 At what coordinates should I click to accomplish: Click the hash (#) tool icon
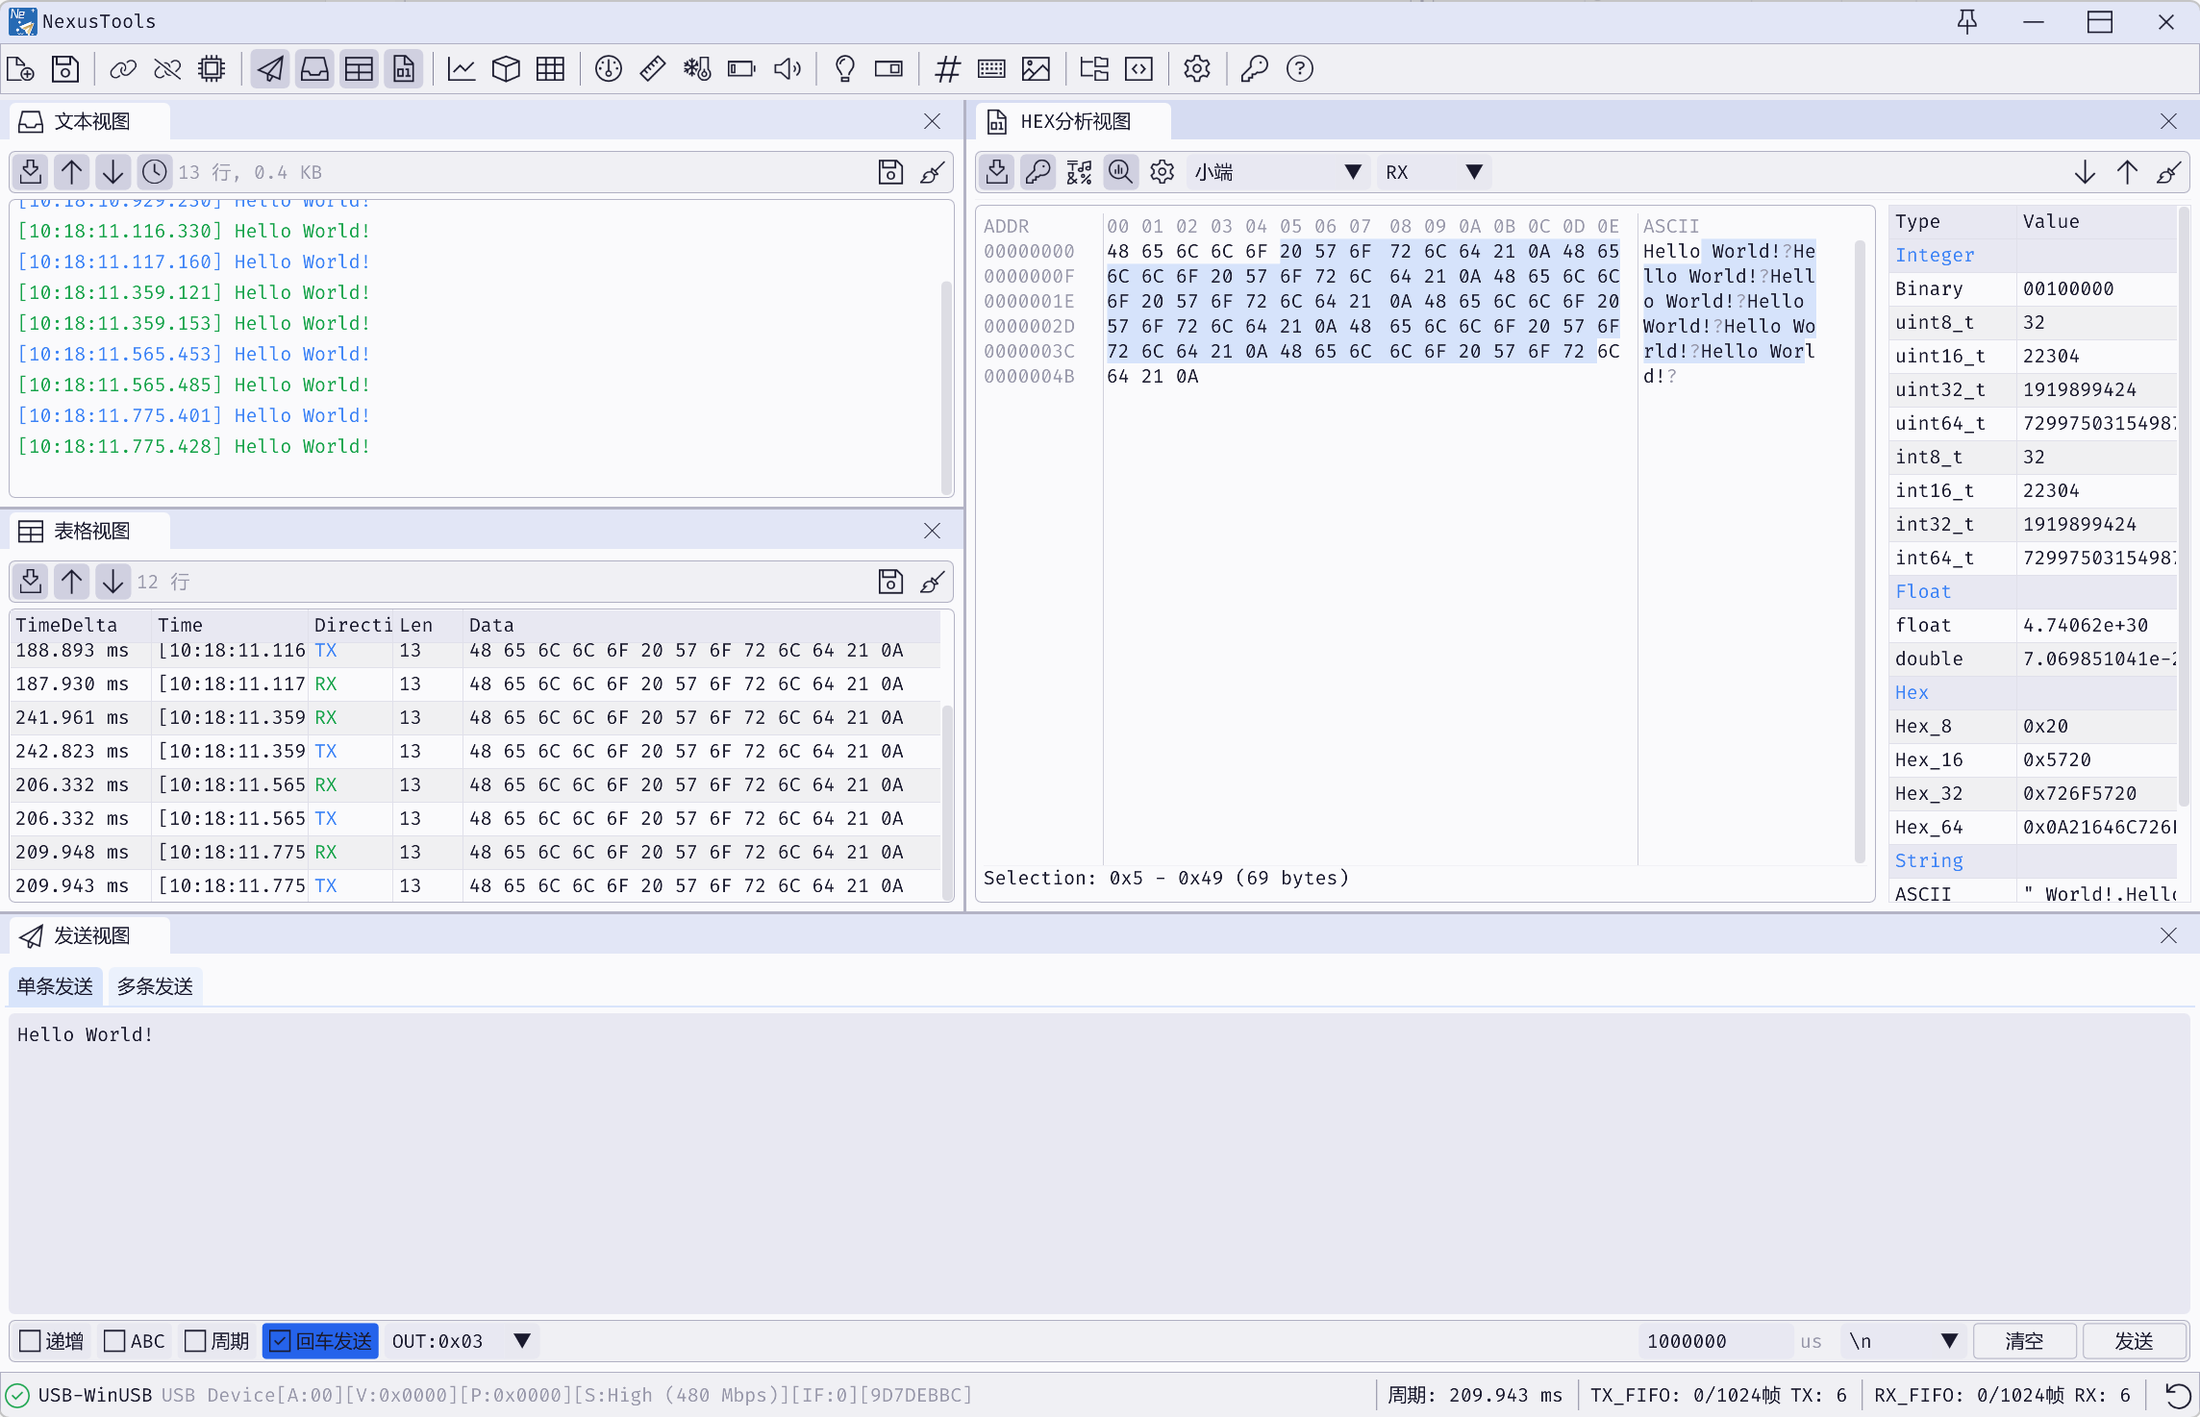coord(947,68)
